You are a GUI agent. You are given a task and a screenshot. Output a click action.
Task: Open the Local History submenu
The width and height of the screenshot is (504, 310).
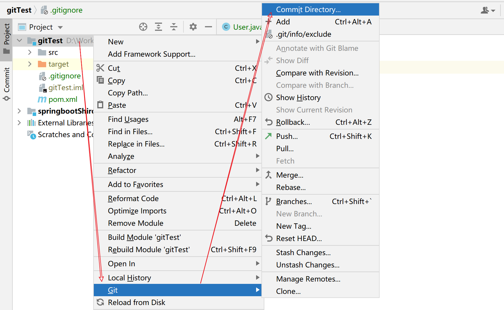click(129, 278)
